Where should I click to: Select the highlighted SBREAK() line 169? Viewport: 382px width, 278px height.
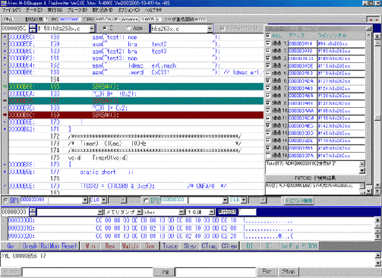[x=136, y=115]
